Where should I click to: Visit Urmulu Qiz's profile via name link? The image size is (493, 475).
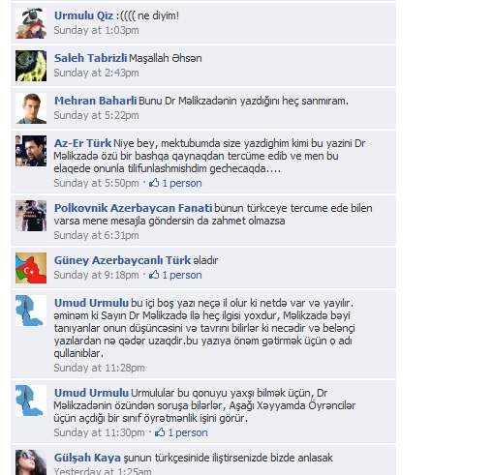[x=83, y=15]
